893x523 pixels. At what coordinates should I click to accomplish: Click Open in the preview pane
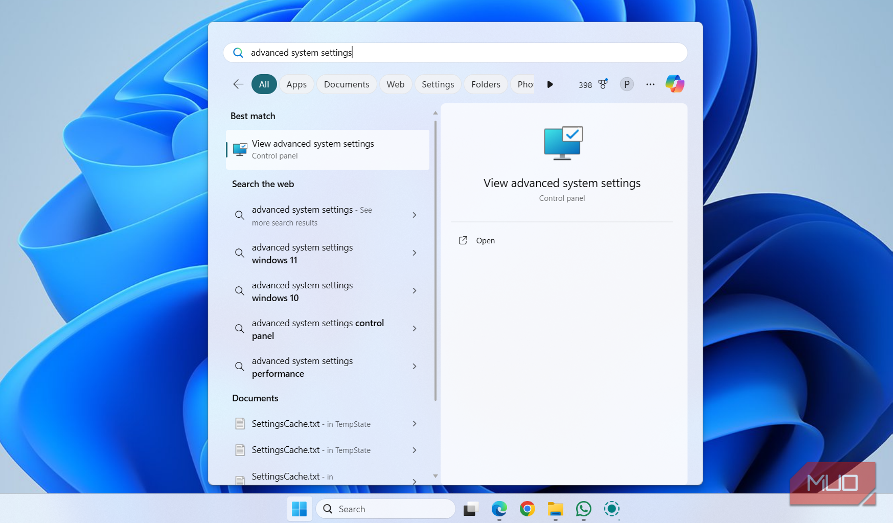485,241
